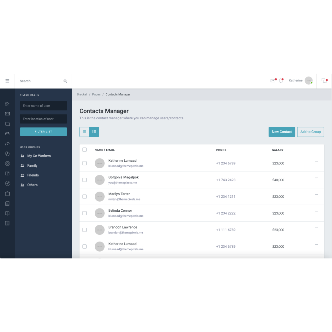This screenshot has height=332, width=332.
Task: Tick the select-all checkbox in table header
Action: pyautogui.click(x=85, y=150)
